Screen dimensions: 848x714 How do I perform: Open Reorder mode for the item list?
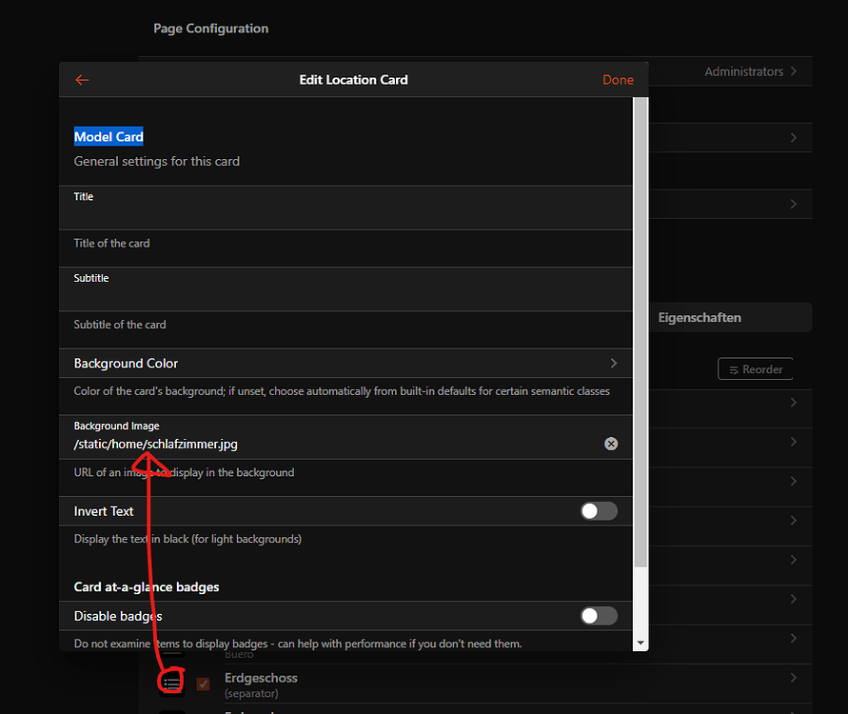pyautogui.click(x=755, y=368)
